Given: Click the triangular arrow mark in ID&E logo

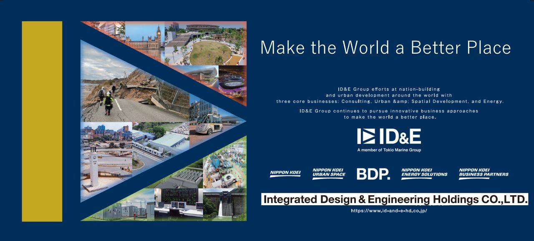Looking at the screenshot, I should click(366, 137).
